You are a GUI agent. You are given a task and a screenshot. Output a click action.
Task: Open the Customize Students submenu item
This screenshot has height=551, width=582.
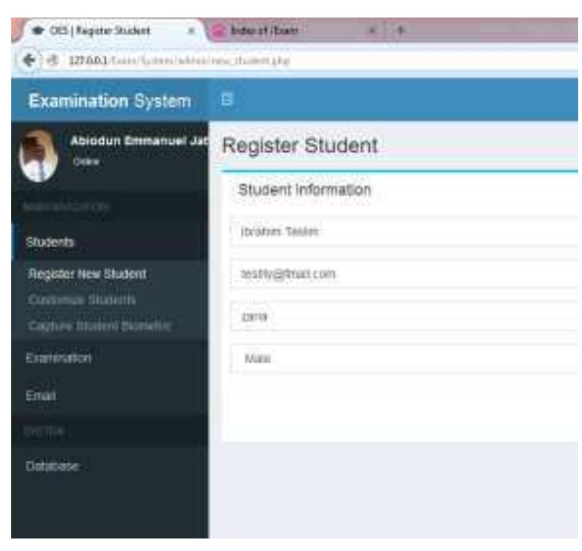pyautogui.click(x=82, y=300)
